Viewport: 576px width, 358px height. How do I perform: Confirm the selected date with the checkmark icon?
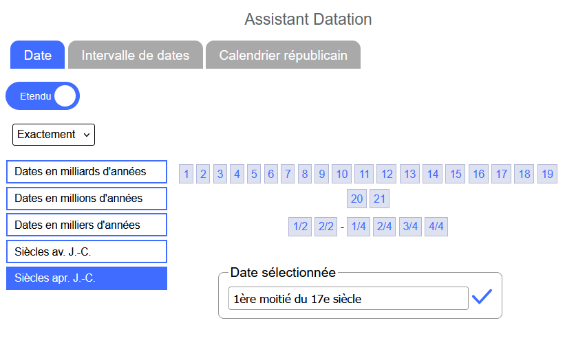click(x=482, y=297)
